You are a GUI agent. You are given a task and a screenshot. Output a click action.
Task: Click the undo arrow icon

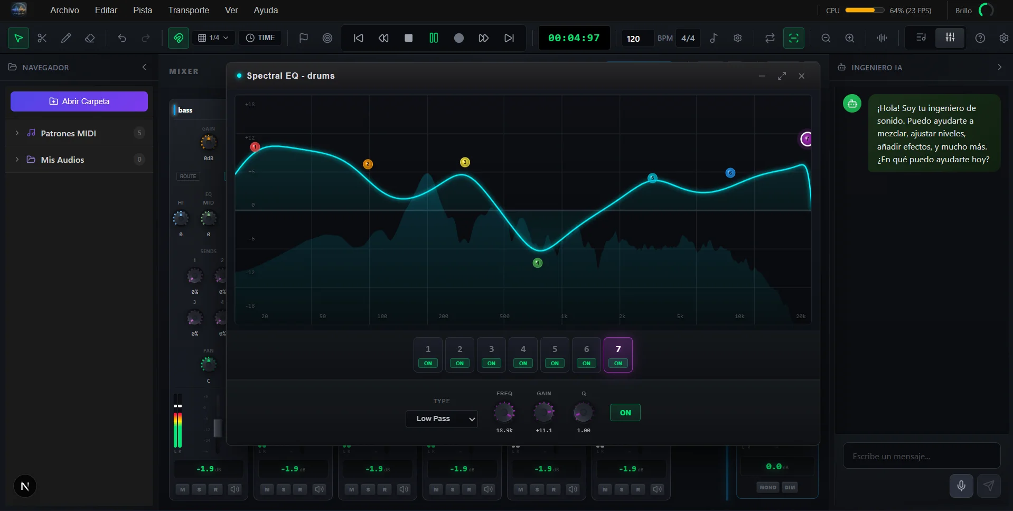coord(122,38)
